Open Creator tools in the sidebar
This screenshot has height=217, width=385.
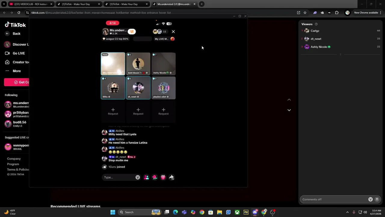tap(17, 62)
